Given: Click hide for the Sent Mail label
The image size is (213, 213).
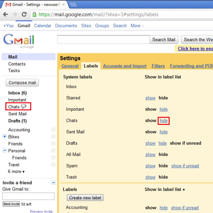Looking at the screenshot, I should 164,132.
